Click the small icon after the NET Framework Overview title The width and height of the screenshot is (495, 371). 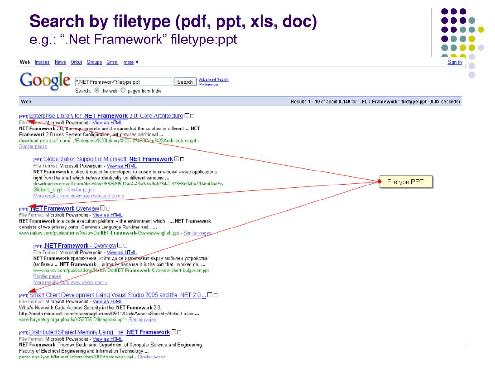tap(102, 208)
